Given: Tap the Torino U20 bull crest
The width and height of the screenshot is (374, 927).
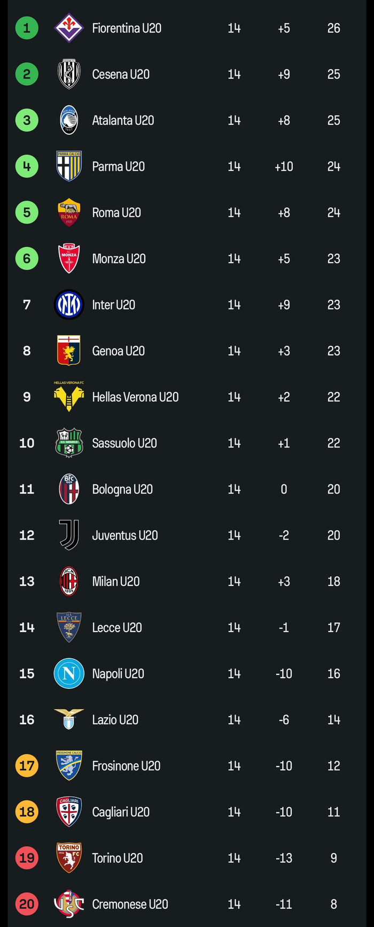Looking at the screenshot, I should 69,858.
